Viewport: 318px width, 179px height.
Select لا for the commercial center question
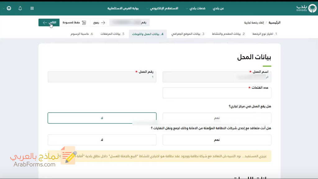click(102, 118)
